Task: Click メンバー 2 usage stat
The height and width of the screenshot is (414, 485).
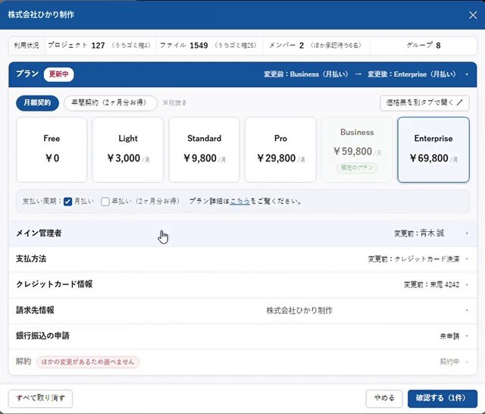Action: click(x=315, y=45)
